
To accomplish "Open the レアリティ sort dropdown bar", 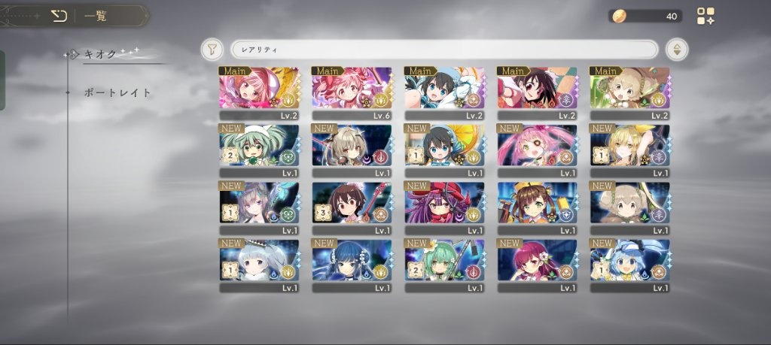I will [444, 50].
